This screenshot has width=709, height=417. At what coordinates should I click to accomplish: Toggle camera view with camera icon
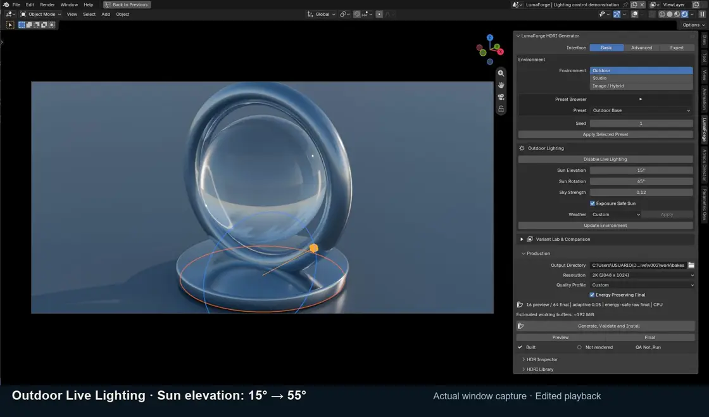tap(501, 97)
